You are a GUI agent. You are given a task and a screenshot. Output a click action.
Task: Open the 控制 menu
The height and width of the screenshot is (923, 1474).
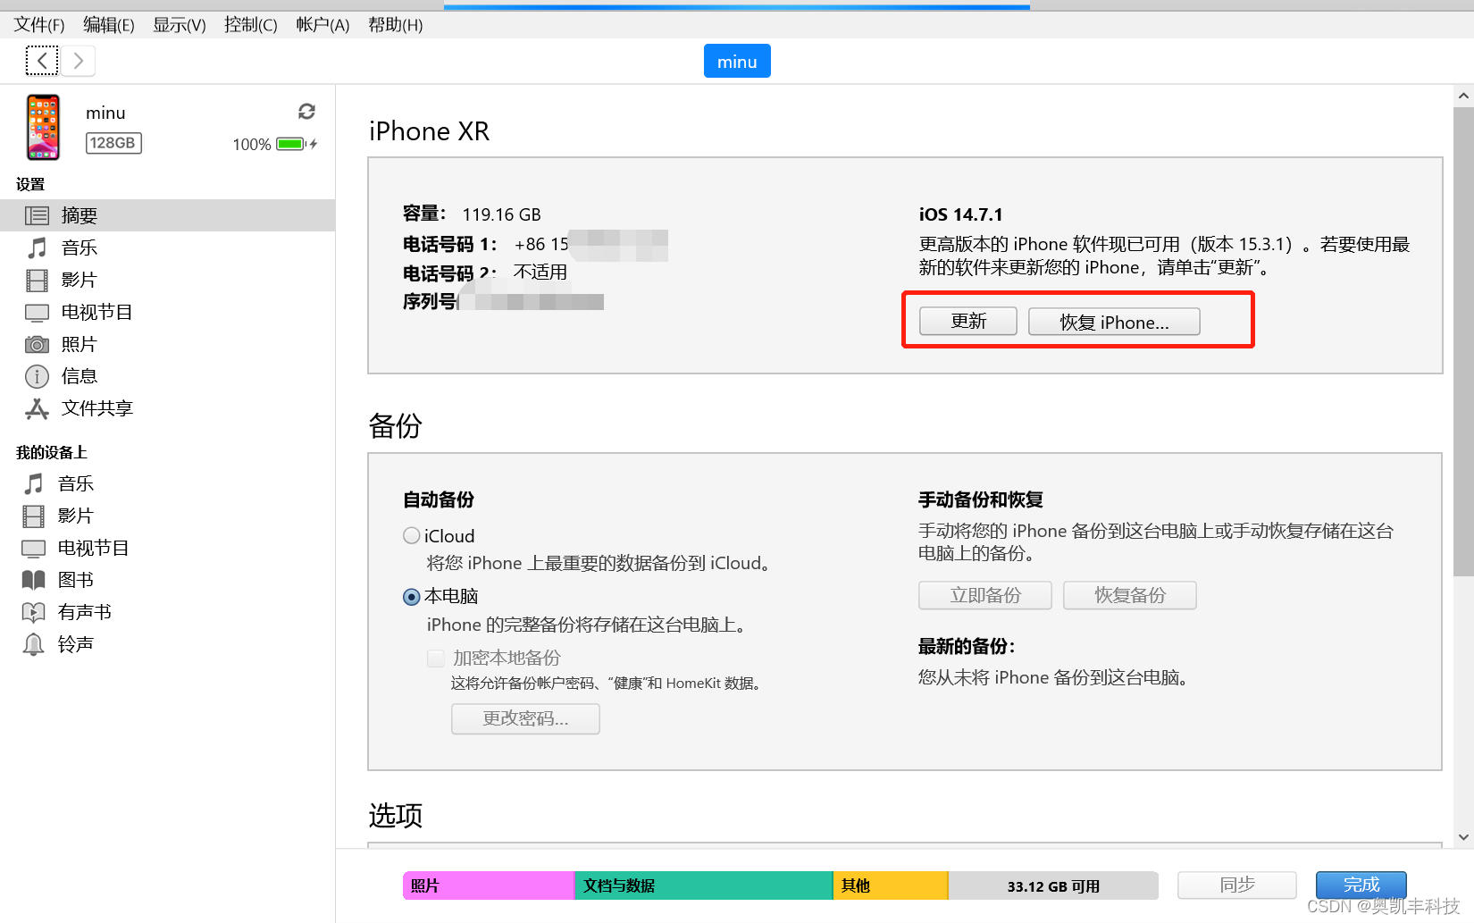(250, 24)
